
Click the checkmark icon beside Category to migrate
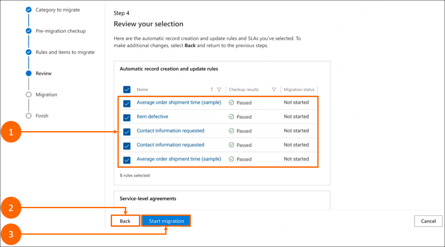click(29, 10)
